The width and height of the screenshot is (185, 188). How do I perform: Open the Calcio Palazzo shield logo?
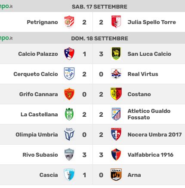tap(69, 54)
